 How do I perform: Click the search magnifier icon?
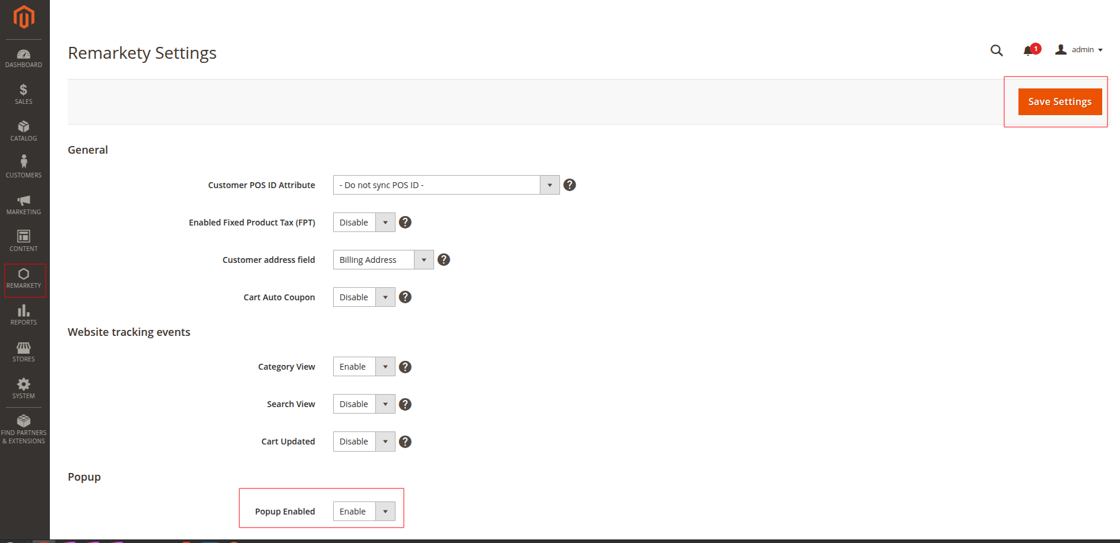996,50
